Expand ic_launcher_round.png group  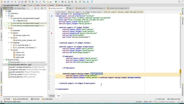(11, 47)
